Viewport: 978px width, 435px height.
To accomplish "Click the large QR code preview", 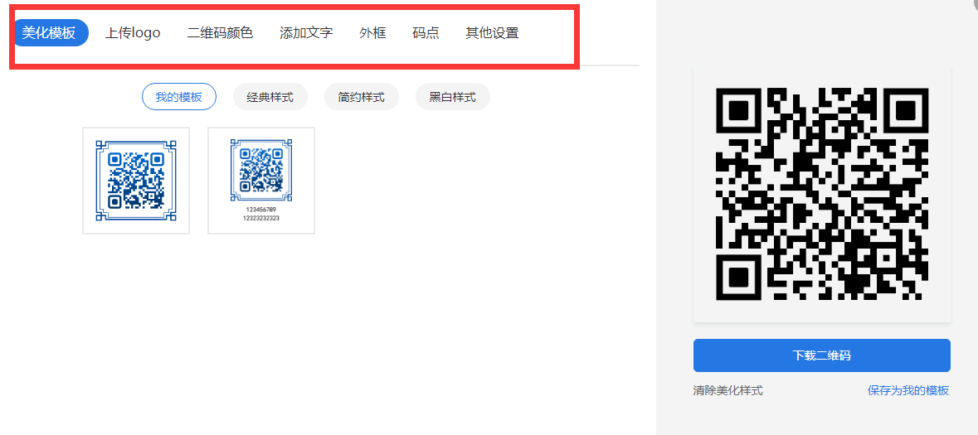I will pos(822,194).
